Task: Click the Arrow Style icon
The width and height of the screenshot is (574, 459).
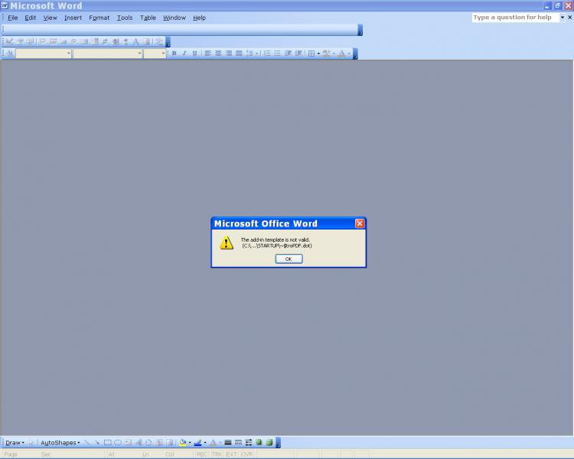Action: click(x=249, y=442)
